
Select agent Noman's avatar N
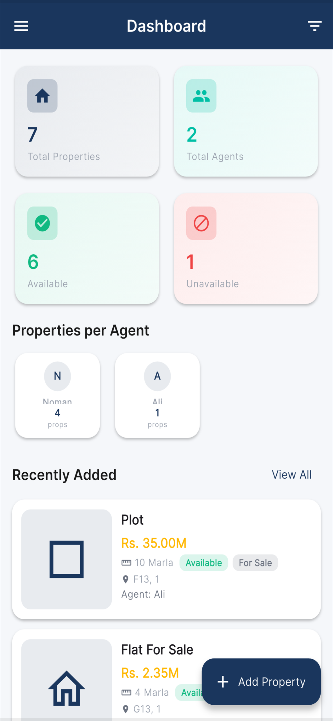tap(57, 376)
